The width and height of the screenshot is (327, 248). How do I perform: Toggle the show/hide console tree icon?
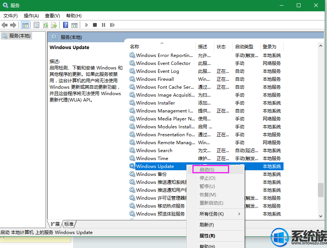(25, 25)
